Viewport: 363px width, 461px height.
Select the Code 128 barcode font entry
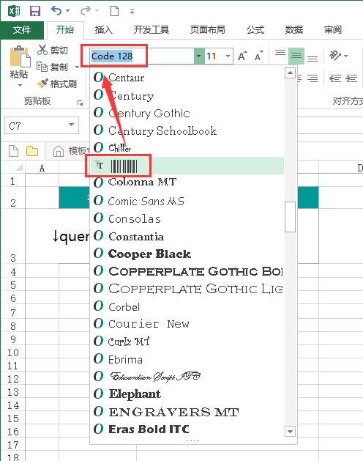tap(187, 166)
